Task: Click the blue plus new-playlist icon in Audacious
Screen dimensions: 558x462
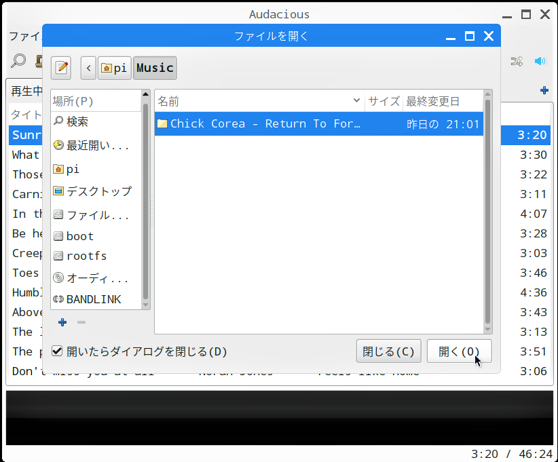Action: pyautogui.click(x=544, y=90)
